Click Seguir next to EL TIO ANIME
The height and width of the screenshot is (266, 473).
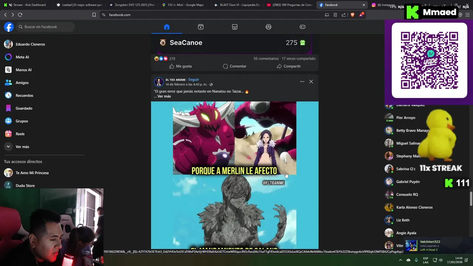[x=194, y=79]
